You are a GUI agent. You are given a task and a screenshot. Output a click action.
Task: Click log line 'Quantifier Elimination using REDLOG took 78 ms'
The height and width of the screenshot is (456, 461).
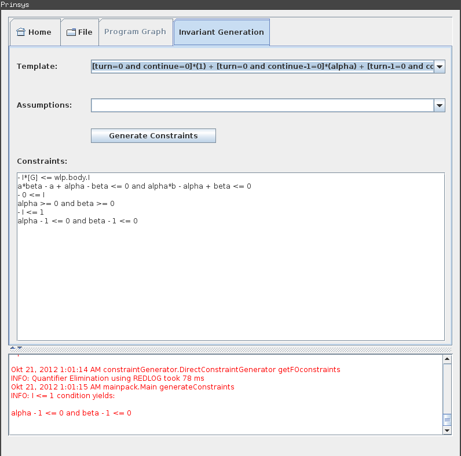tap(108, 378)
